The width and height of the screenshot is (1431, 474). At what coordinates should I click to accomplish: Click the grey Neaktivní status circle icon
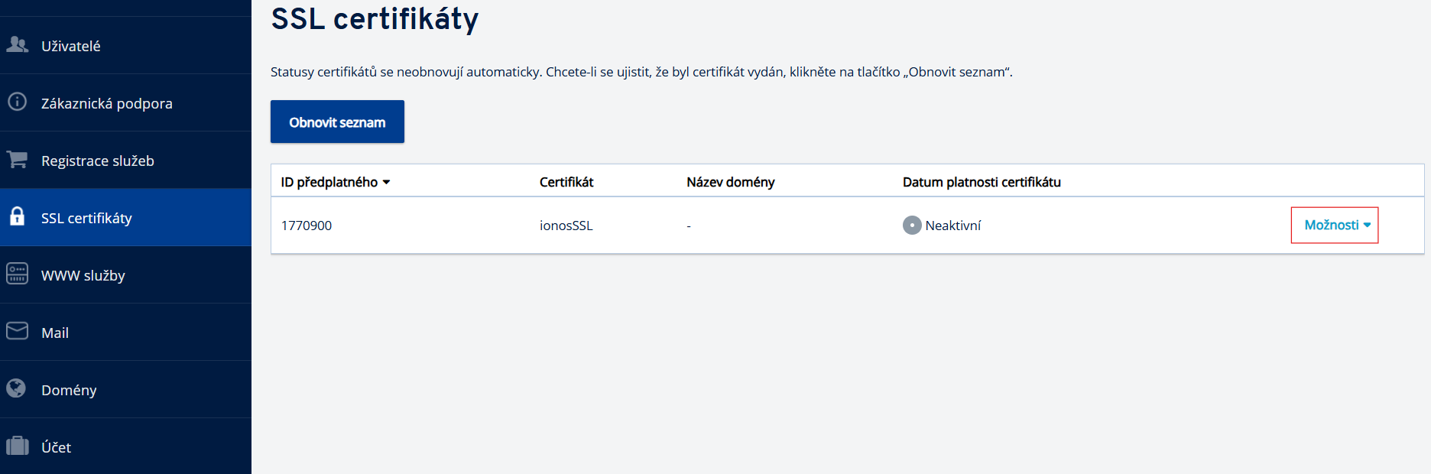(912, 226)
